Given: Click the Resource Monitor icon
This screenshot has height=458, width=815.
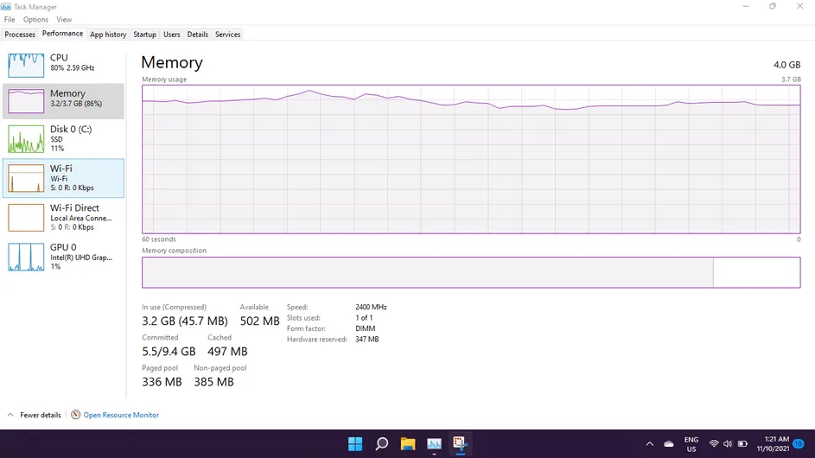Looking at the screenshot, I should [x=76, y=415].
